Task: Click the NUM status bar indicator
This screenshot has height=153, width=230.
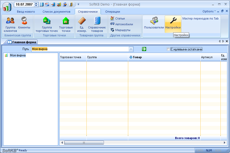Action: tap(209, 150)
